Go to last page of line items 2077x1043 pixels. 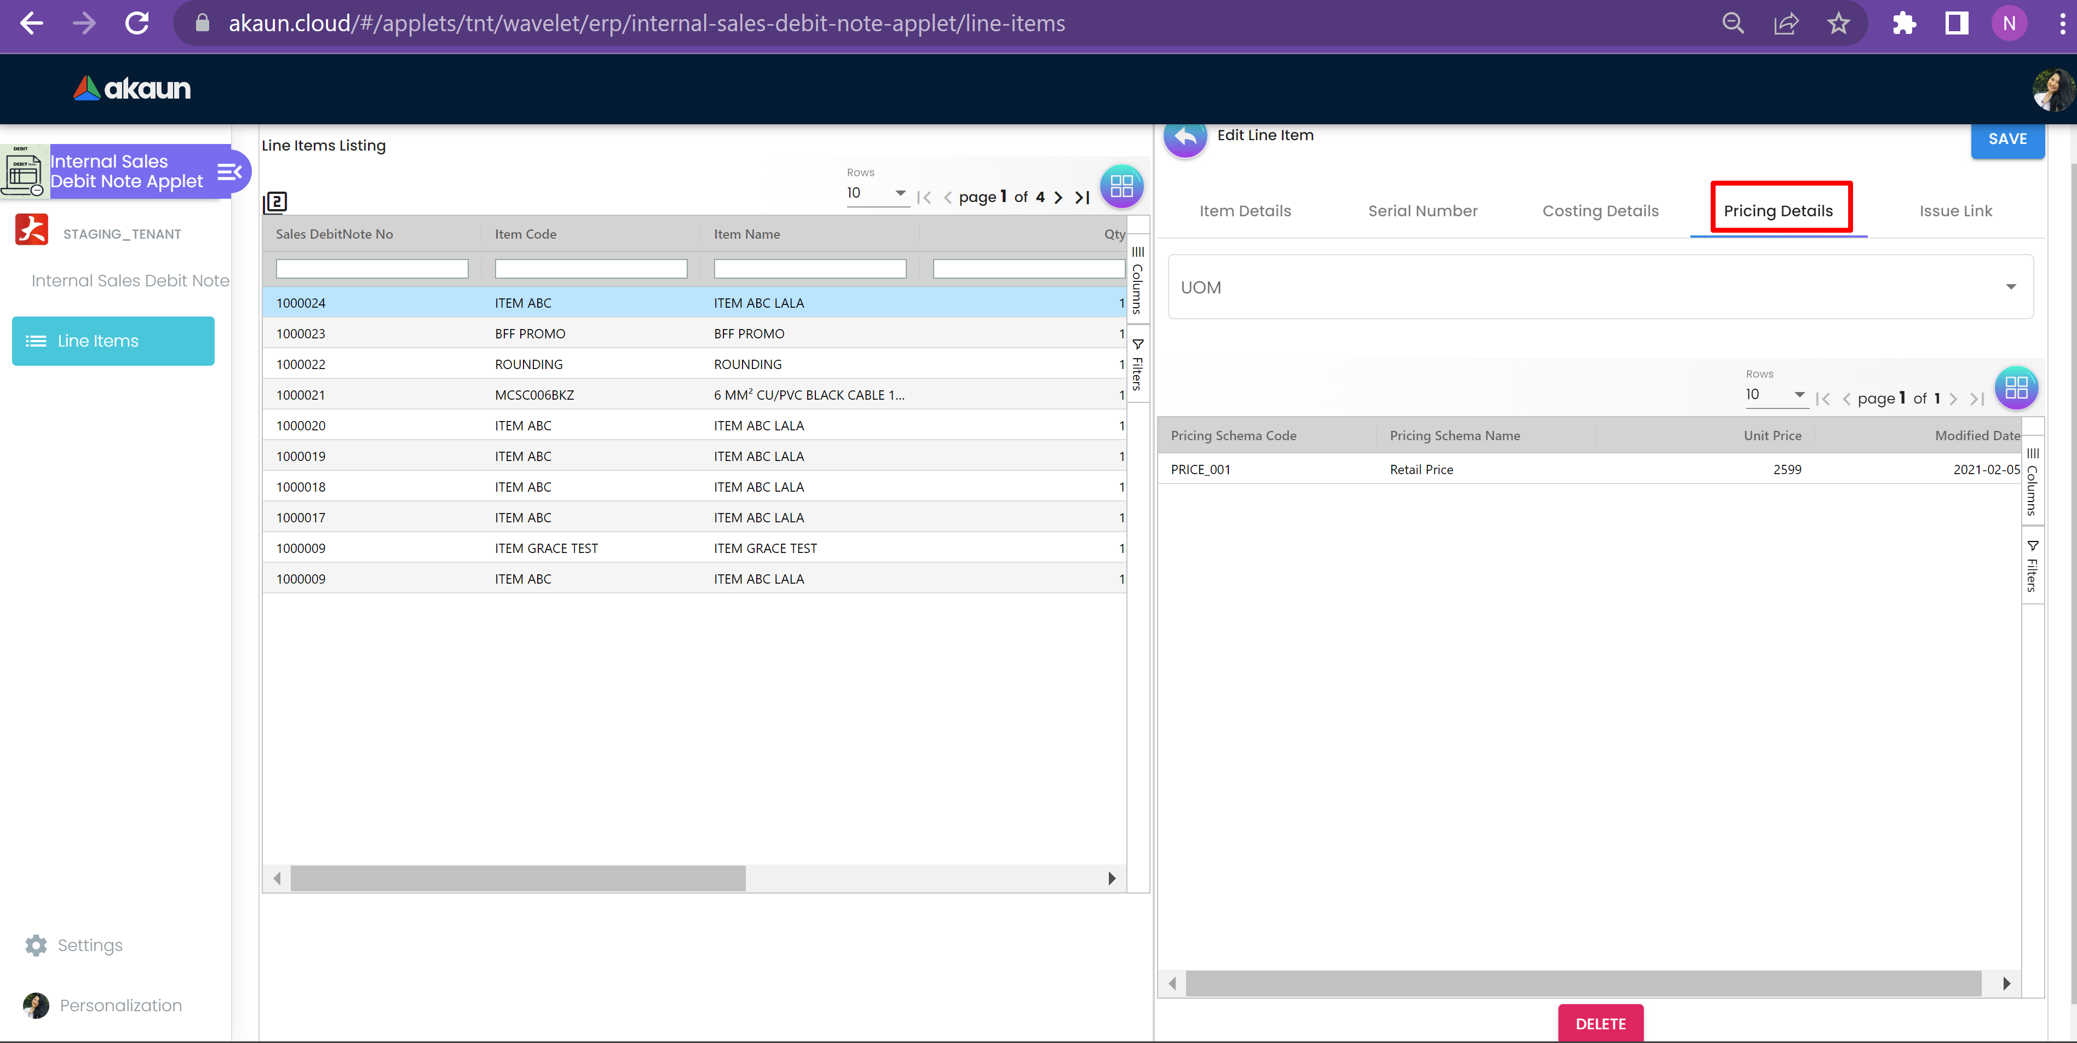click(x=1083, y=198)
